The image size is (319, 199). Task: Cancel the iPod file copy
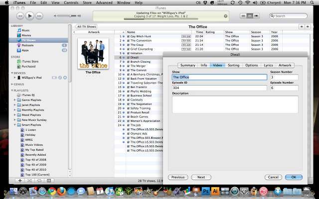tap(226, 16)
